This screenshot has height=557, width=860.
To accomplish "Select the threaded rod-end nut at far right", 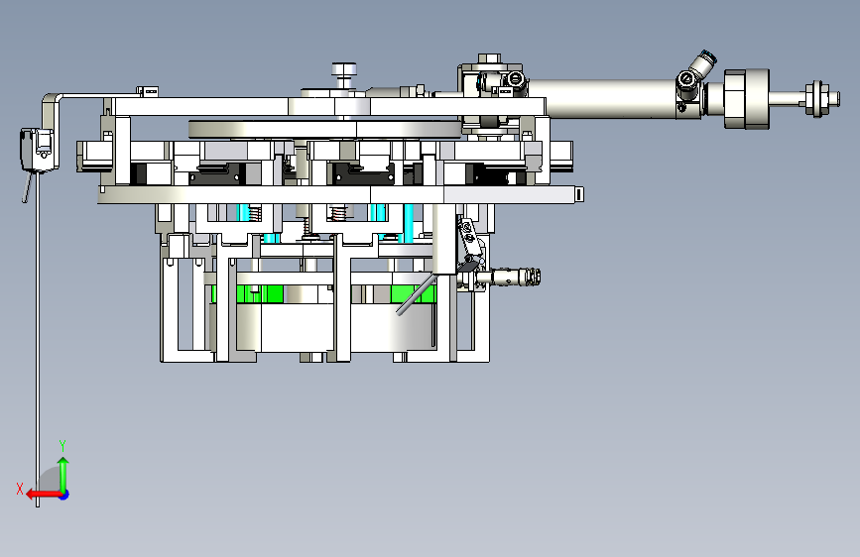I will tap(815, 99).
